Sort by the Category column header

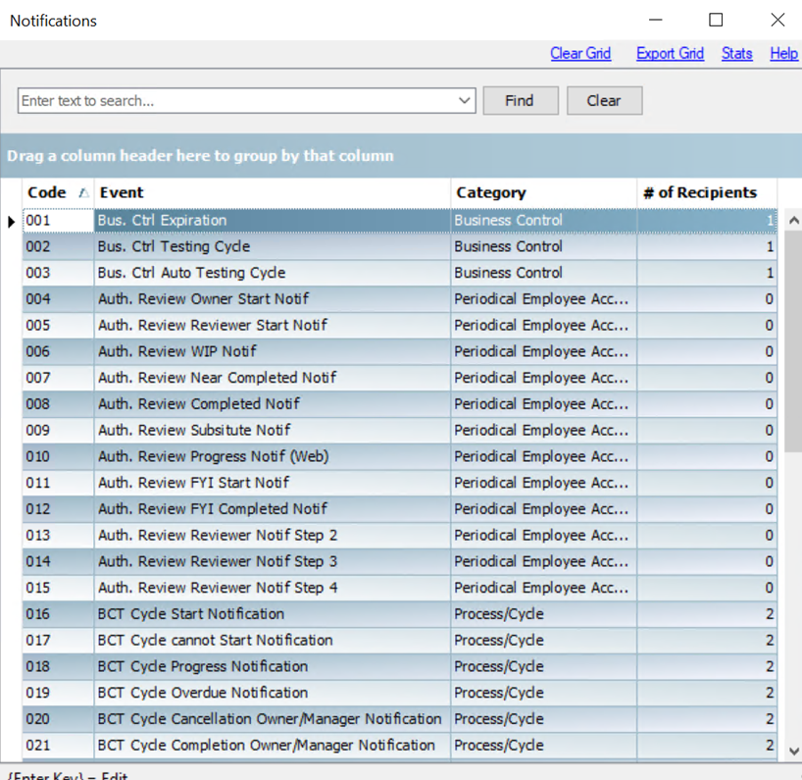pyautogui.click(x=543, y=193)
